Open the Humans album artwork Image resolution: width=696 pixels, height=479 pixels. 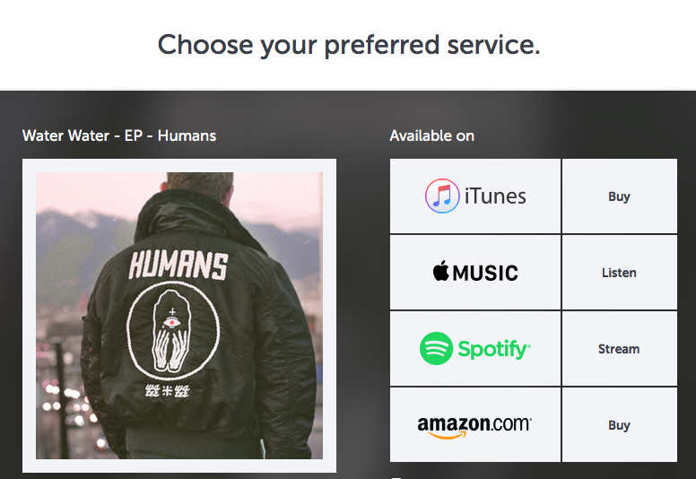tap(179, 316)
